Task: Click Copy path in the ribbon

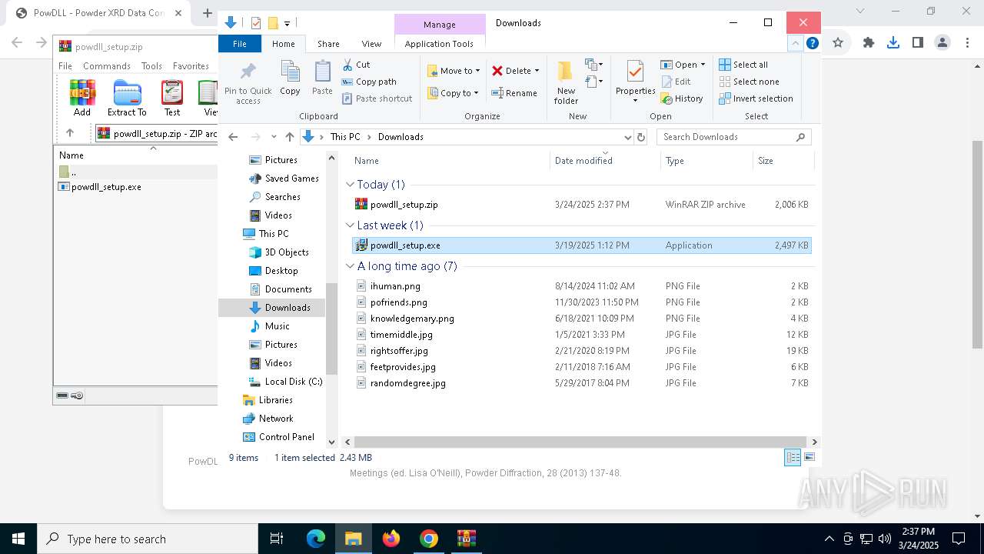Action: [369, 82]
